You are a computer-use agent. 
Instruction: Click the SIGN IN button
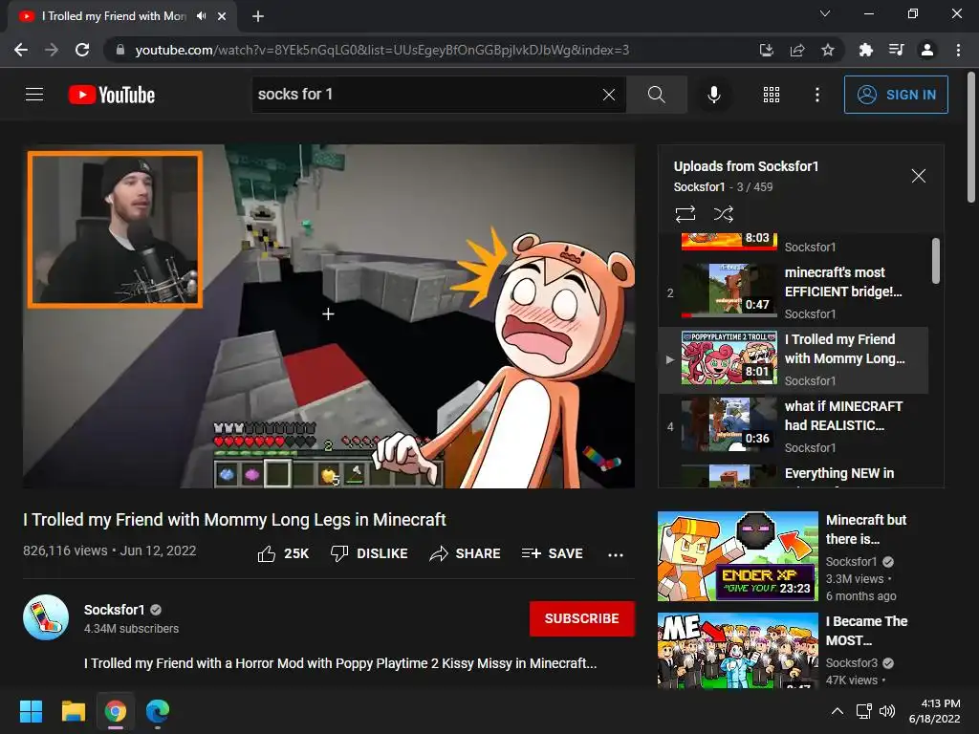point(896,95)
